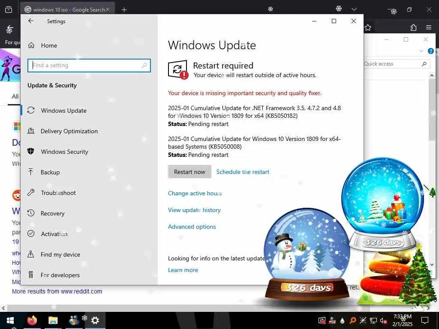439x329 pixels.
Task: Click the Windows Update restart tray icon
Action: tap(322, 320)
